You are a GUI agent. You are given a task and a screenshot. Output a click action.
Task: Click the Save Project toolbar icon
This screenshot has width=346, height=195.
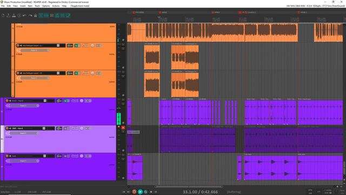click(x=14, y=16)
